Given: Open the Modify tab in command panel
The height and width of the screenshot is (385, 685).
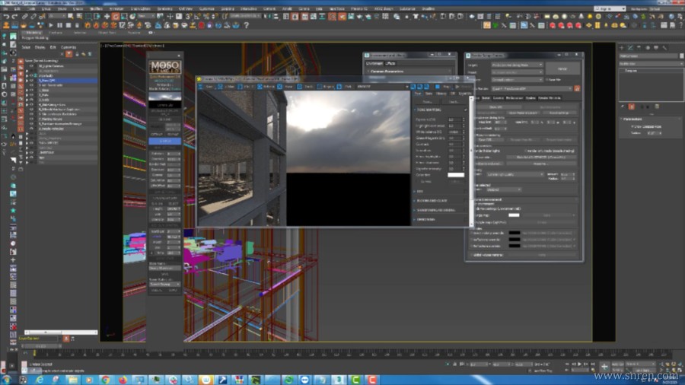Looking at the screenshot, I should 630,48.
